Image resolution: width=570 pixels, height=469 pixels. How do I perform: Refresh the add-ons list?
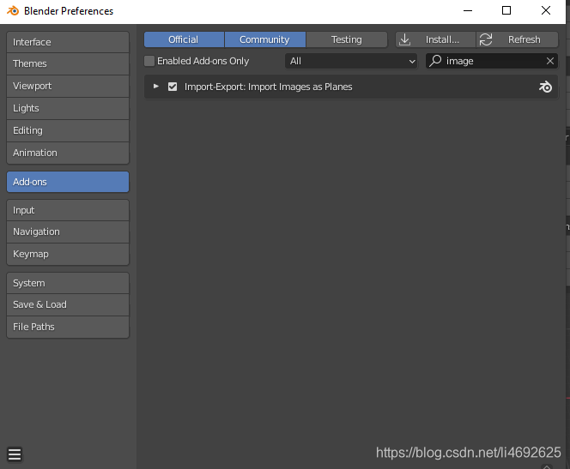[x=518, y=39]
